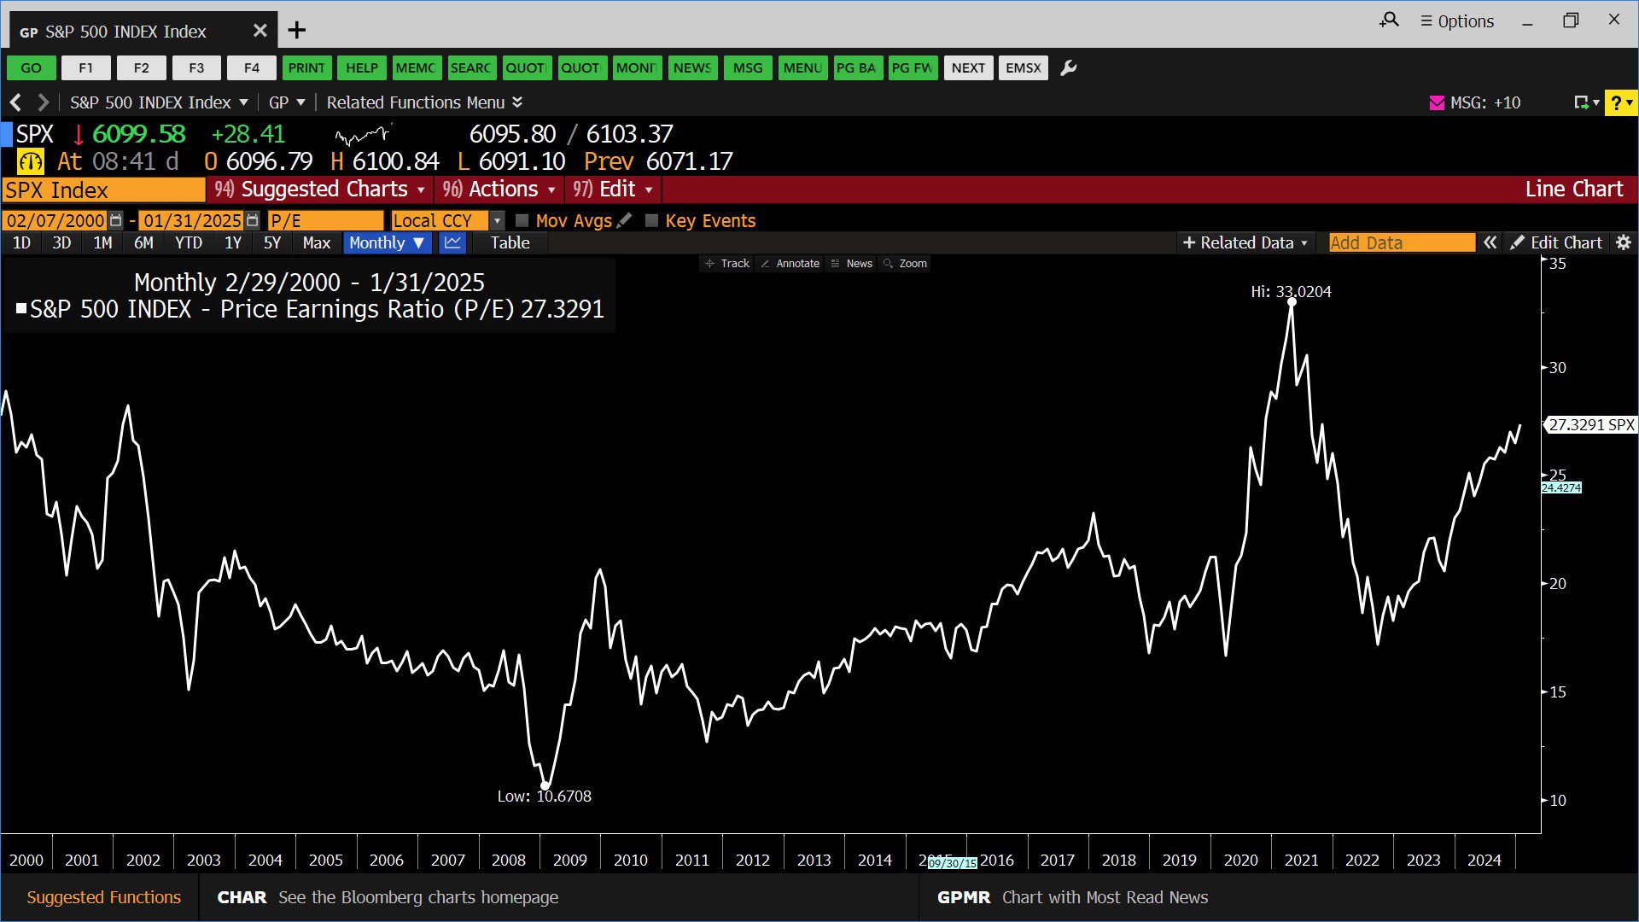Enable the Mov Avgs checkbox

pos(522,221)
